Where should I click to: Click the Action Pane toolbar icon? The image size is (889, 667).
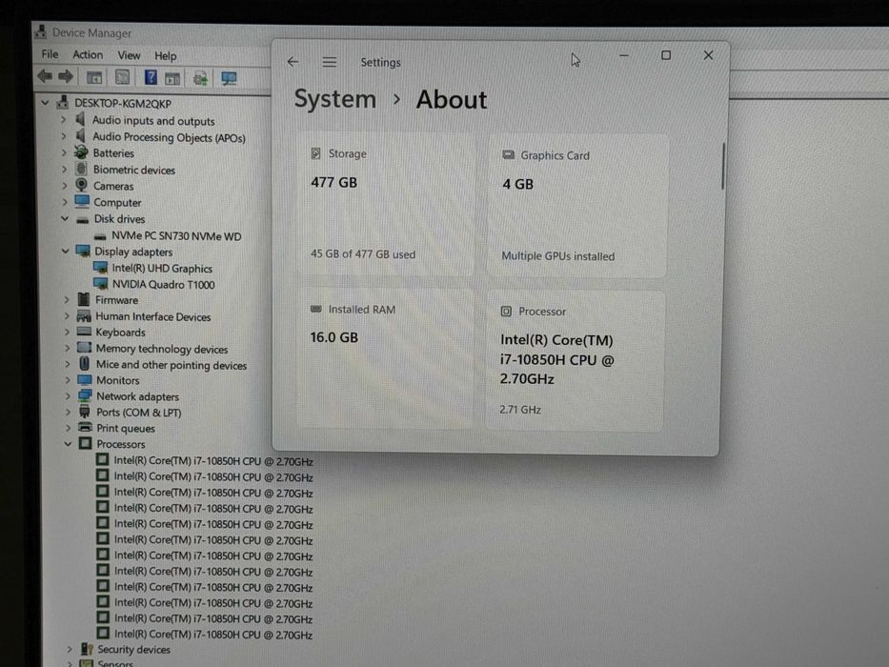click(172, 78)
